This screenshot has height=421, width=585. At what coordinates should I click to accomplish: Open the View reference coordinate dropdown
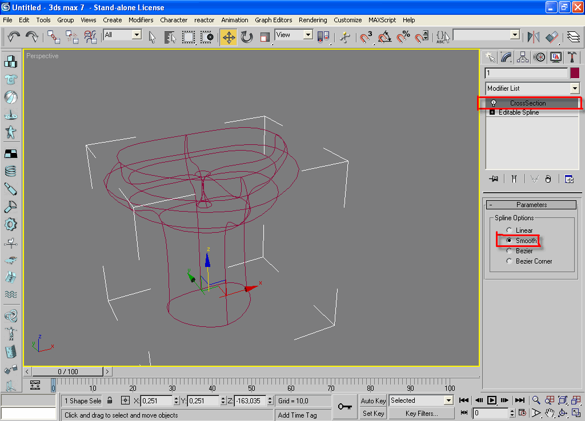coord(308,35)
